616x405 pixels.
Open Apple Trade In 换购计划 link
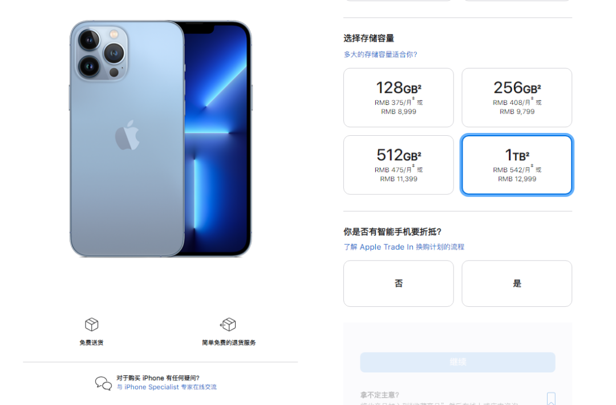[404, 247]
